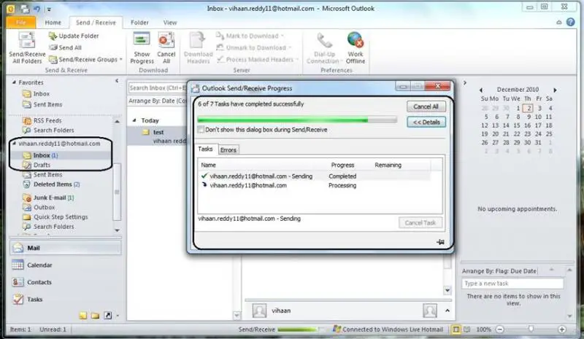
Task: Collapse the navigation pane arrow
Action: pyautogui.click(x=117, y=81)
